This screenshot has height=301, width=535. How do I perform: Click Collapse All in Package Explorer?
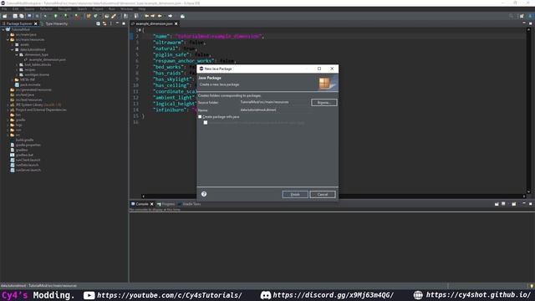click(98, 23)
